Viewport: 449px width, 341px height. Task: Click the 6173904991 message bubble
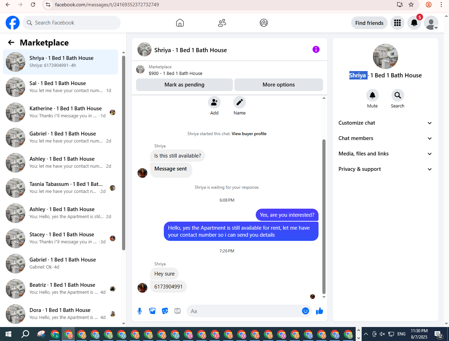pos(168,287)
